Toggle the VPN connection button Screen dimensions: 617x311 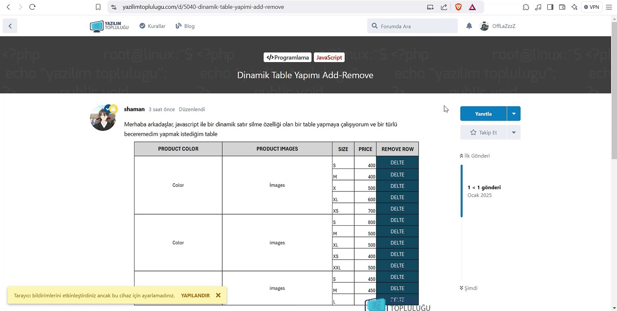pos(591,7)
